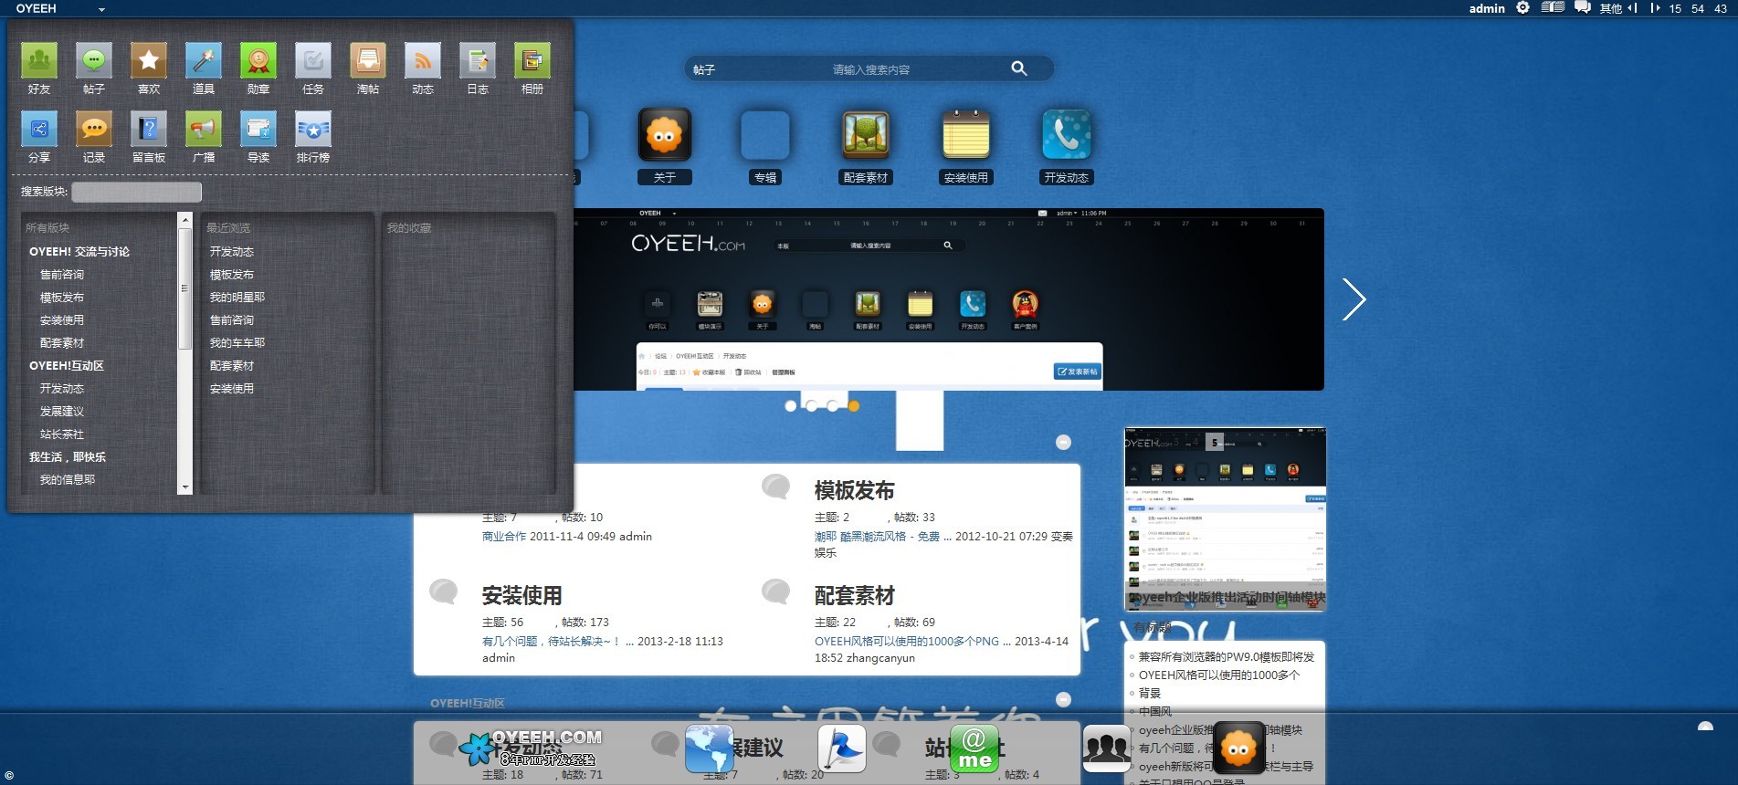1738x785 pixels.
Task: Click the forum list scrollbar down arrow
Action: point(185,488)
